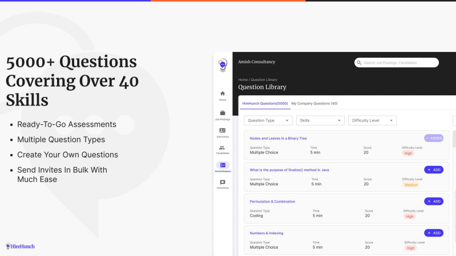This screenshot has height=256, width=456.
Task: Add the finalize() method in Java question
Action: pos(434,170)
